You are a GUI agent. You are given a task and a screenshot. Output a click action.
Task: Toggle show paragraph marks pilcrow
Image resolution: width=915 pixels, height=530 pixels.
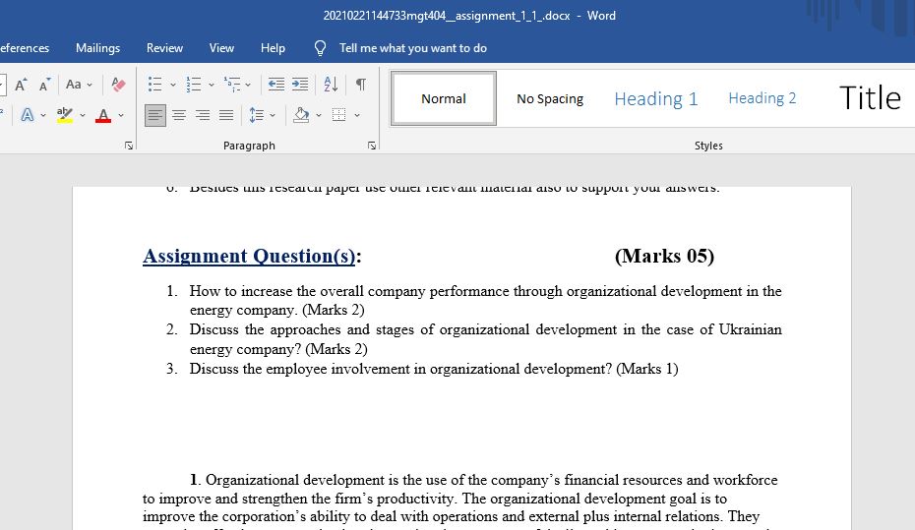[361, 85]
